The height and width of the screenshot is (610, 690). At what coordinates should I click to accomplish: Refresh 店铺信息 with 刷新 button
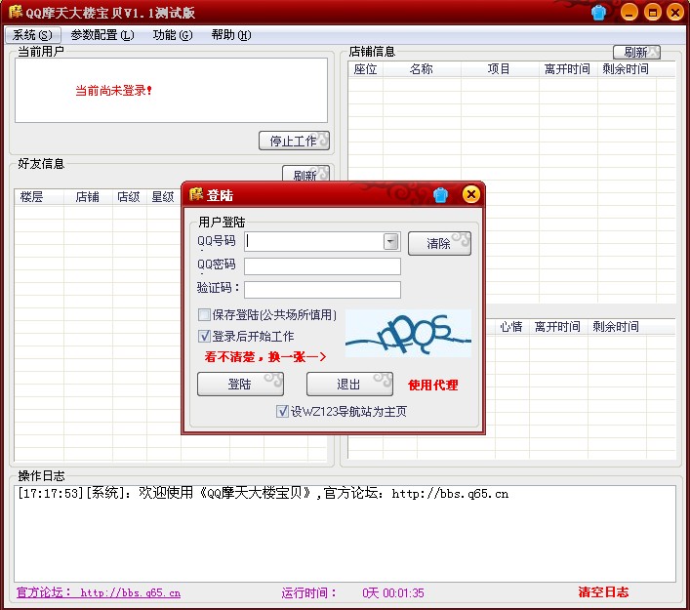pos(636,53)
